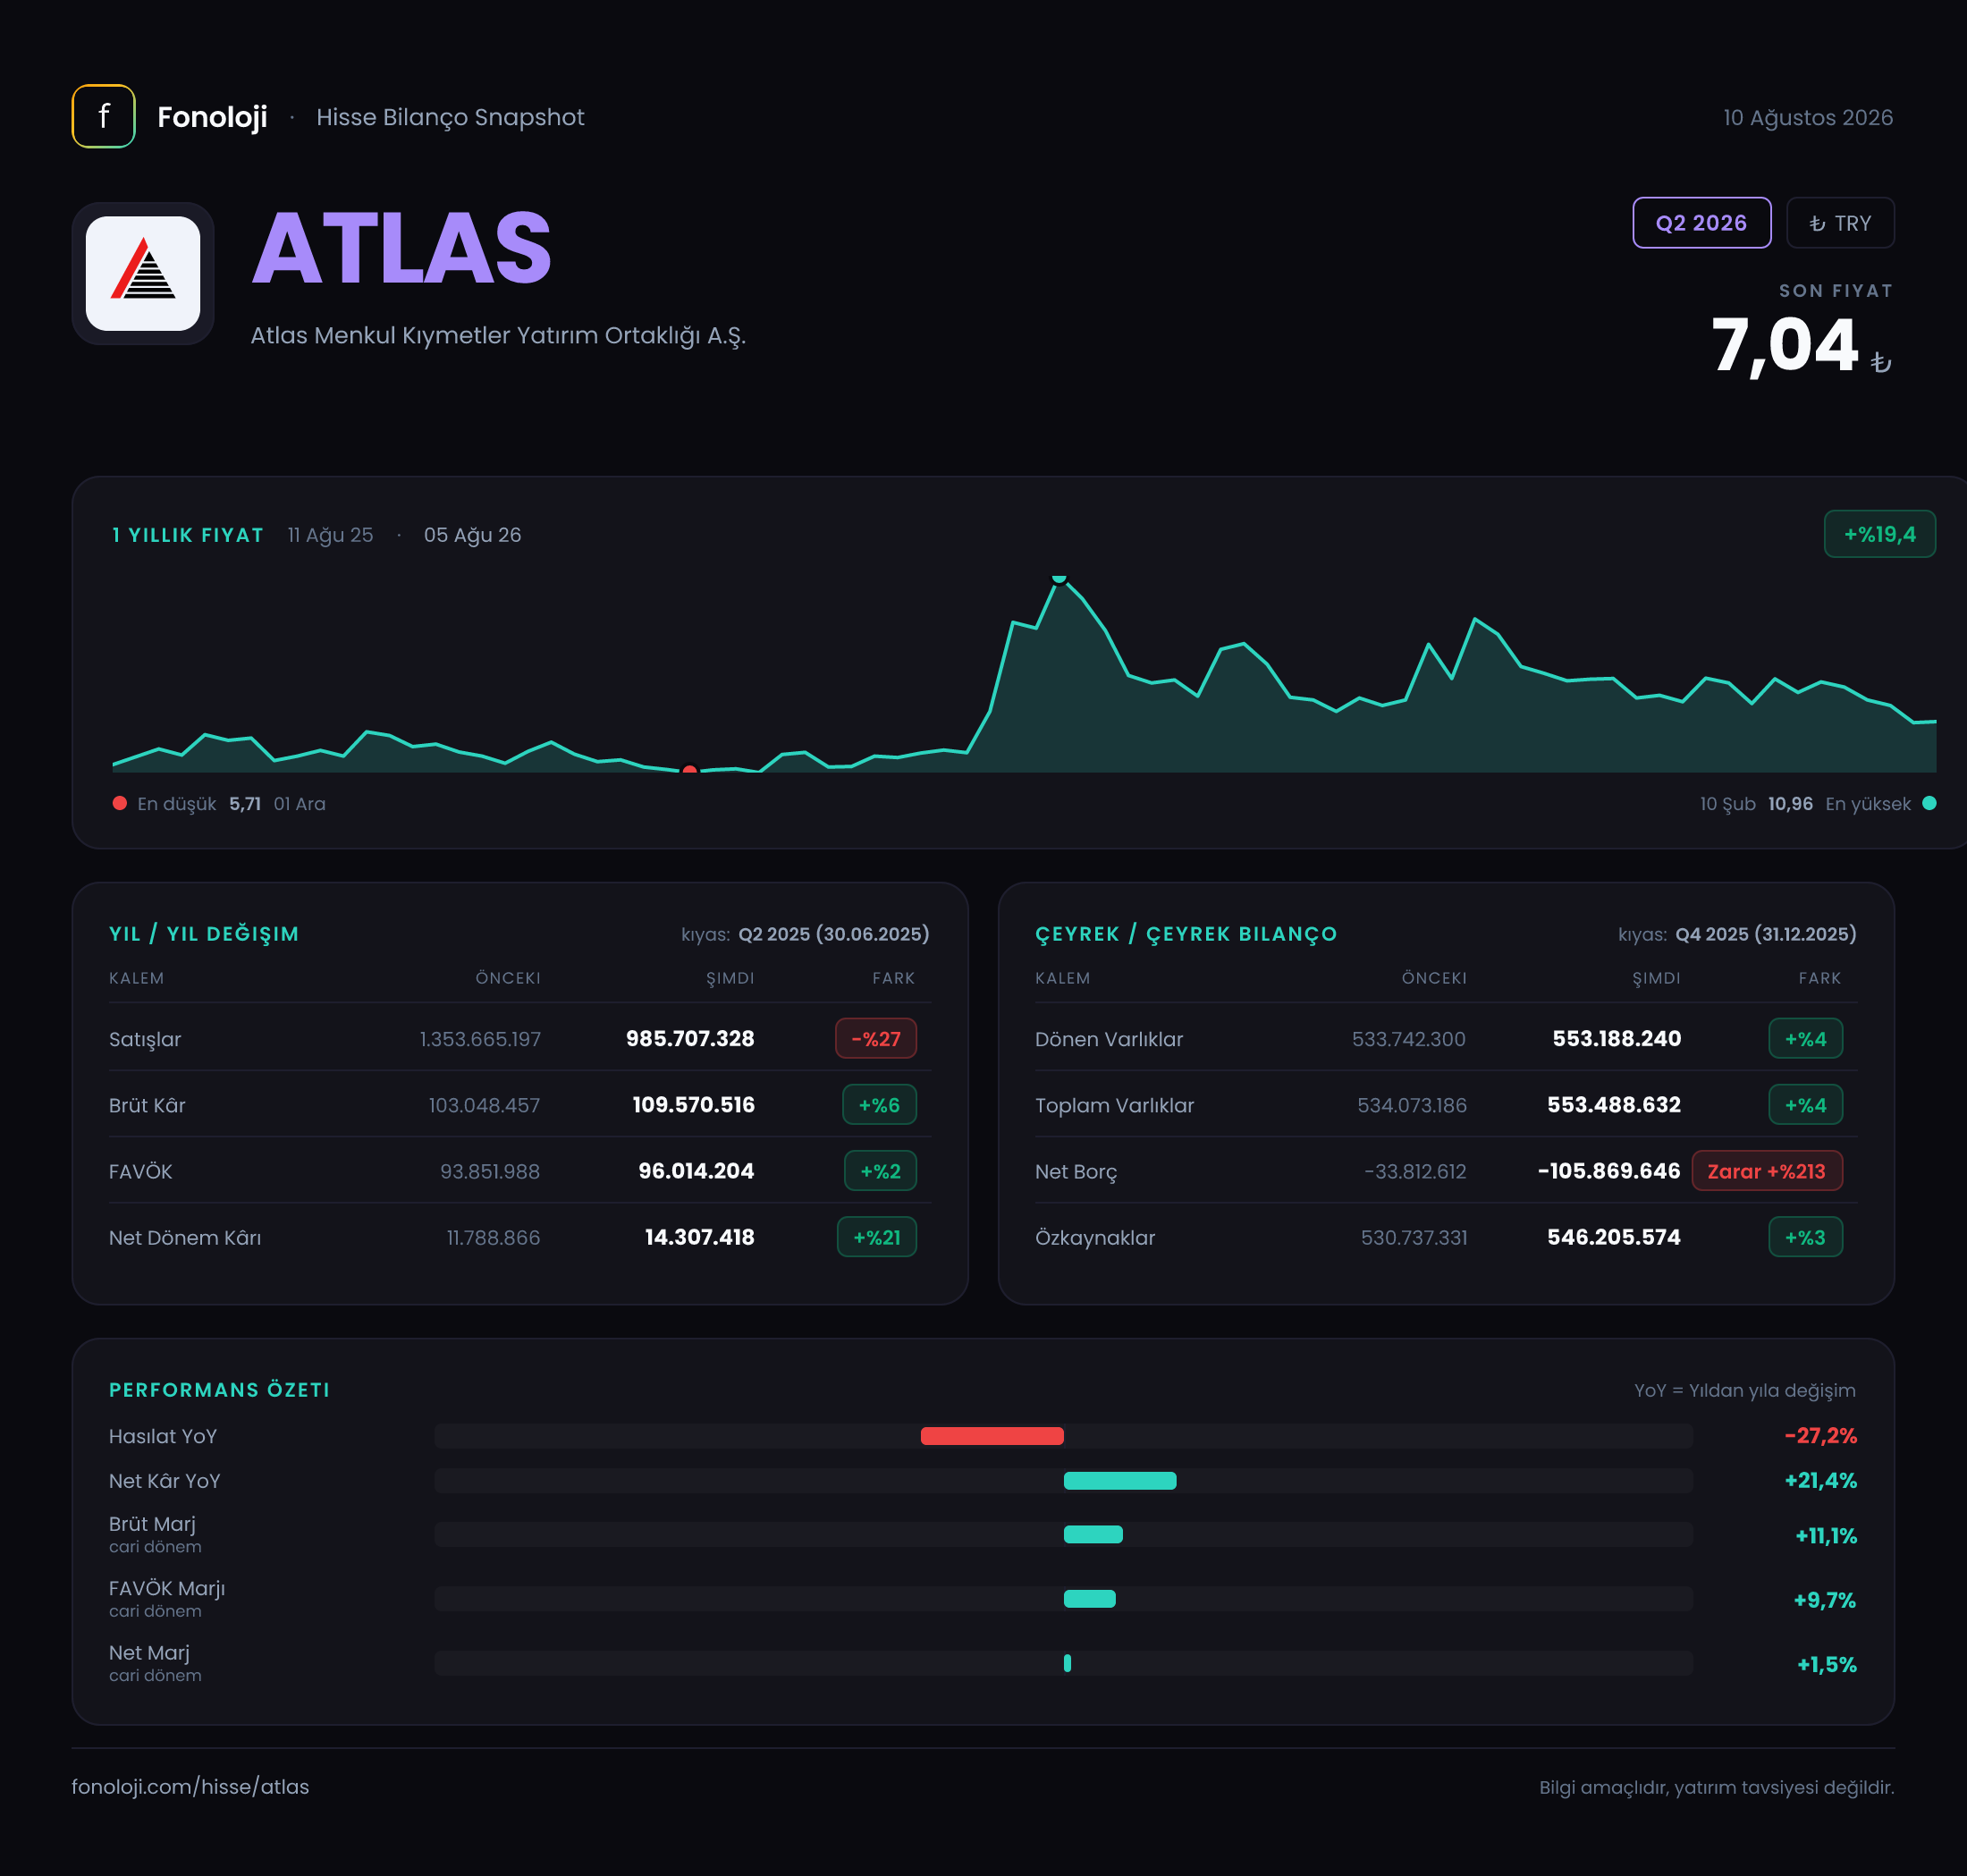Click the +11,1% Brüt Marj value
Screen dimensions: 1967x1876
click(x=1826, y=1535)
